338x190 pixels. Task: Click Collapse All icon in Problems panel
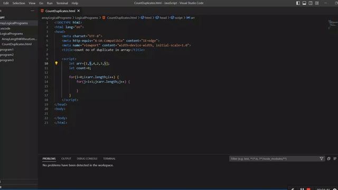[x=328, y=159]
